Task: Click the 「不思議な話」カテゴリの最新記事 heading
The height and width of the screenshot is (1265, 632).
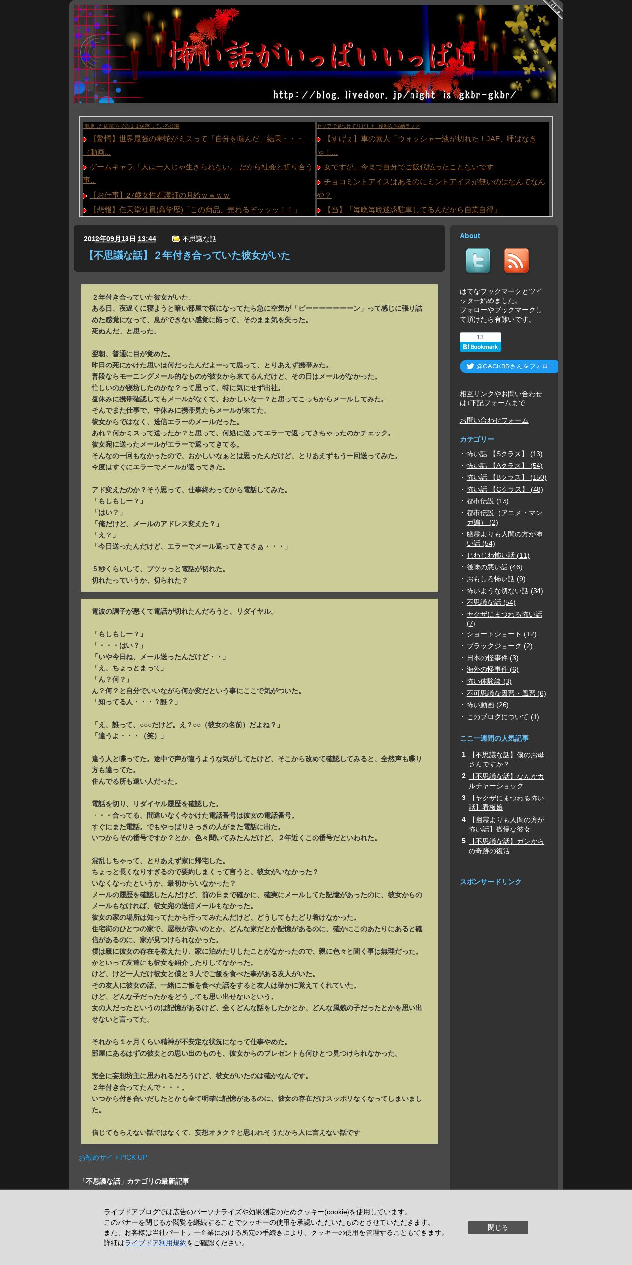Action: point(134,1181)
